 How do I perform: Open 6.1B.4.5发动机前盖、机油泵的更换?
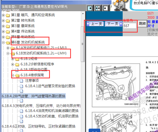tap(52, 116)
